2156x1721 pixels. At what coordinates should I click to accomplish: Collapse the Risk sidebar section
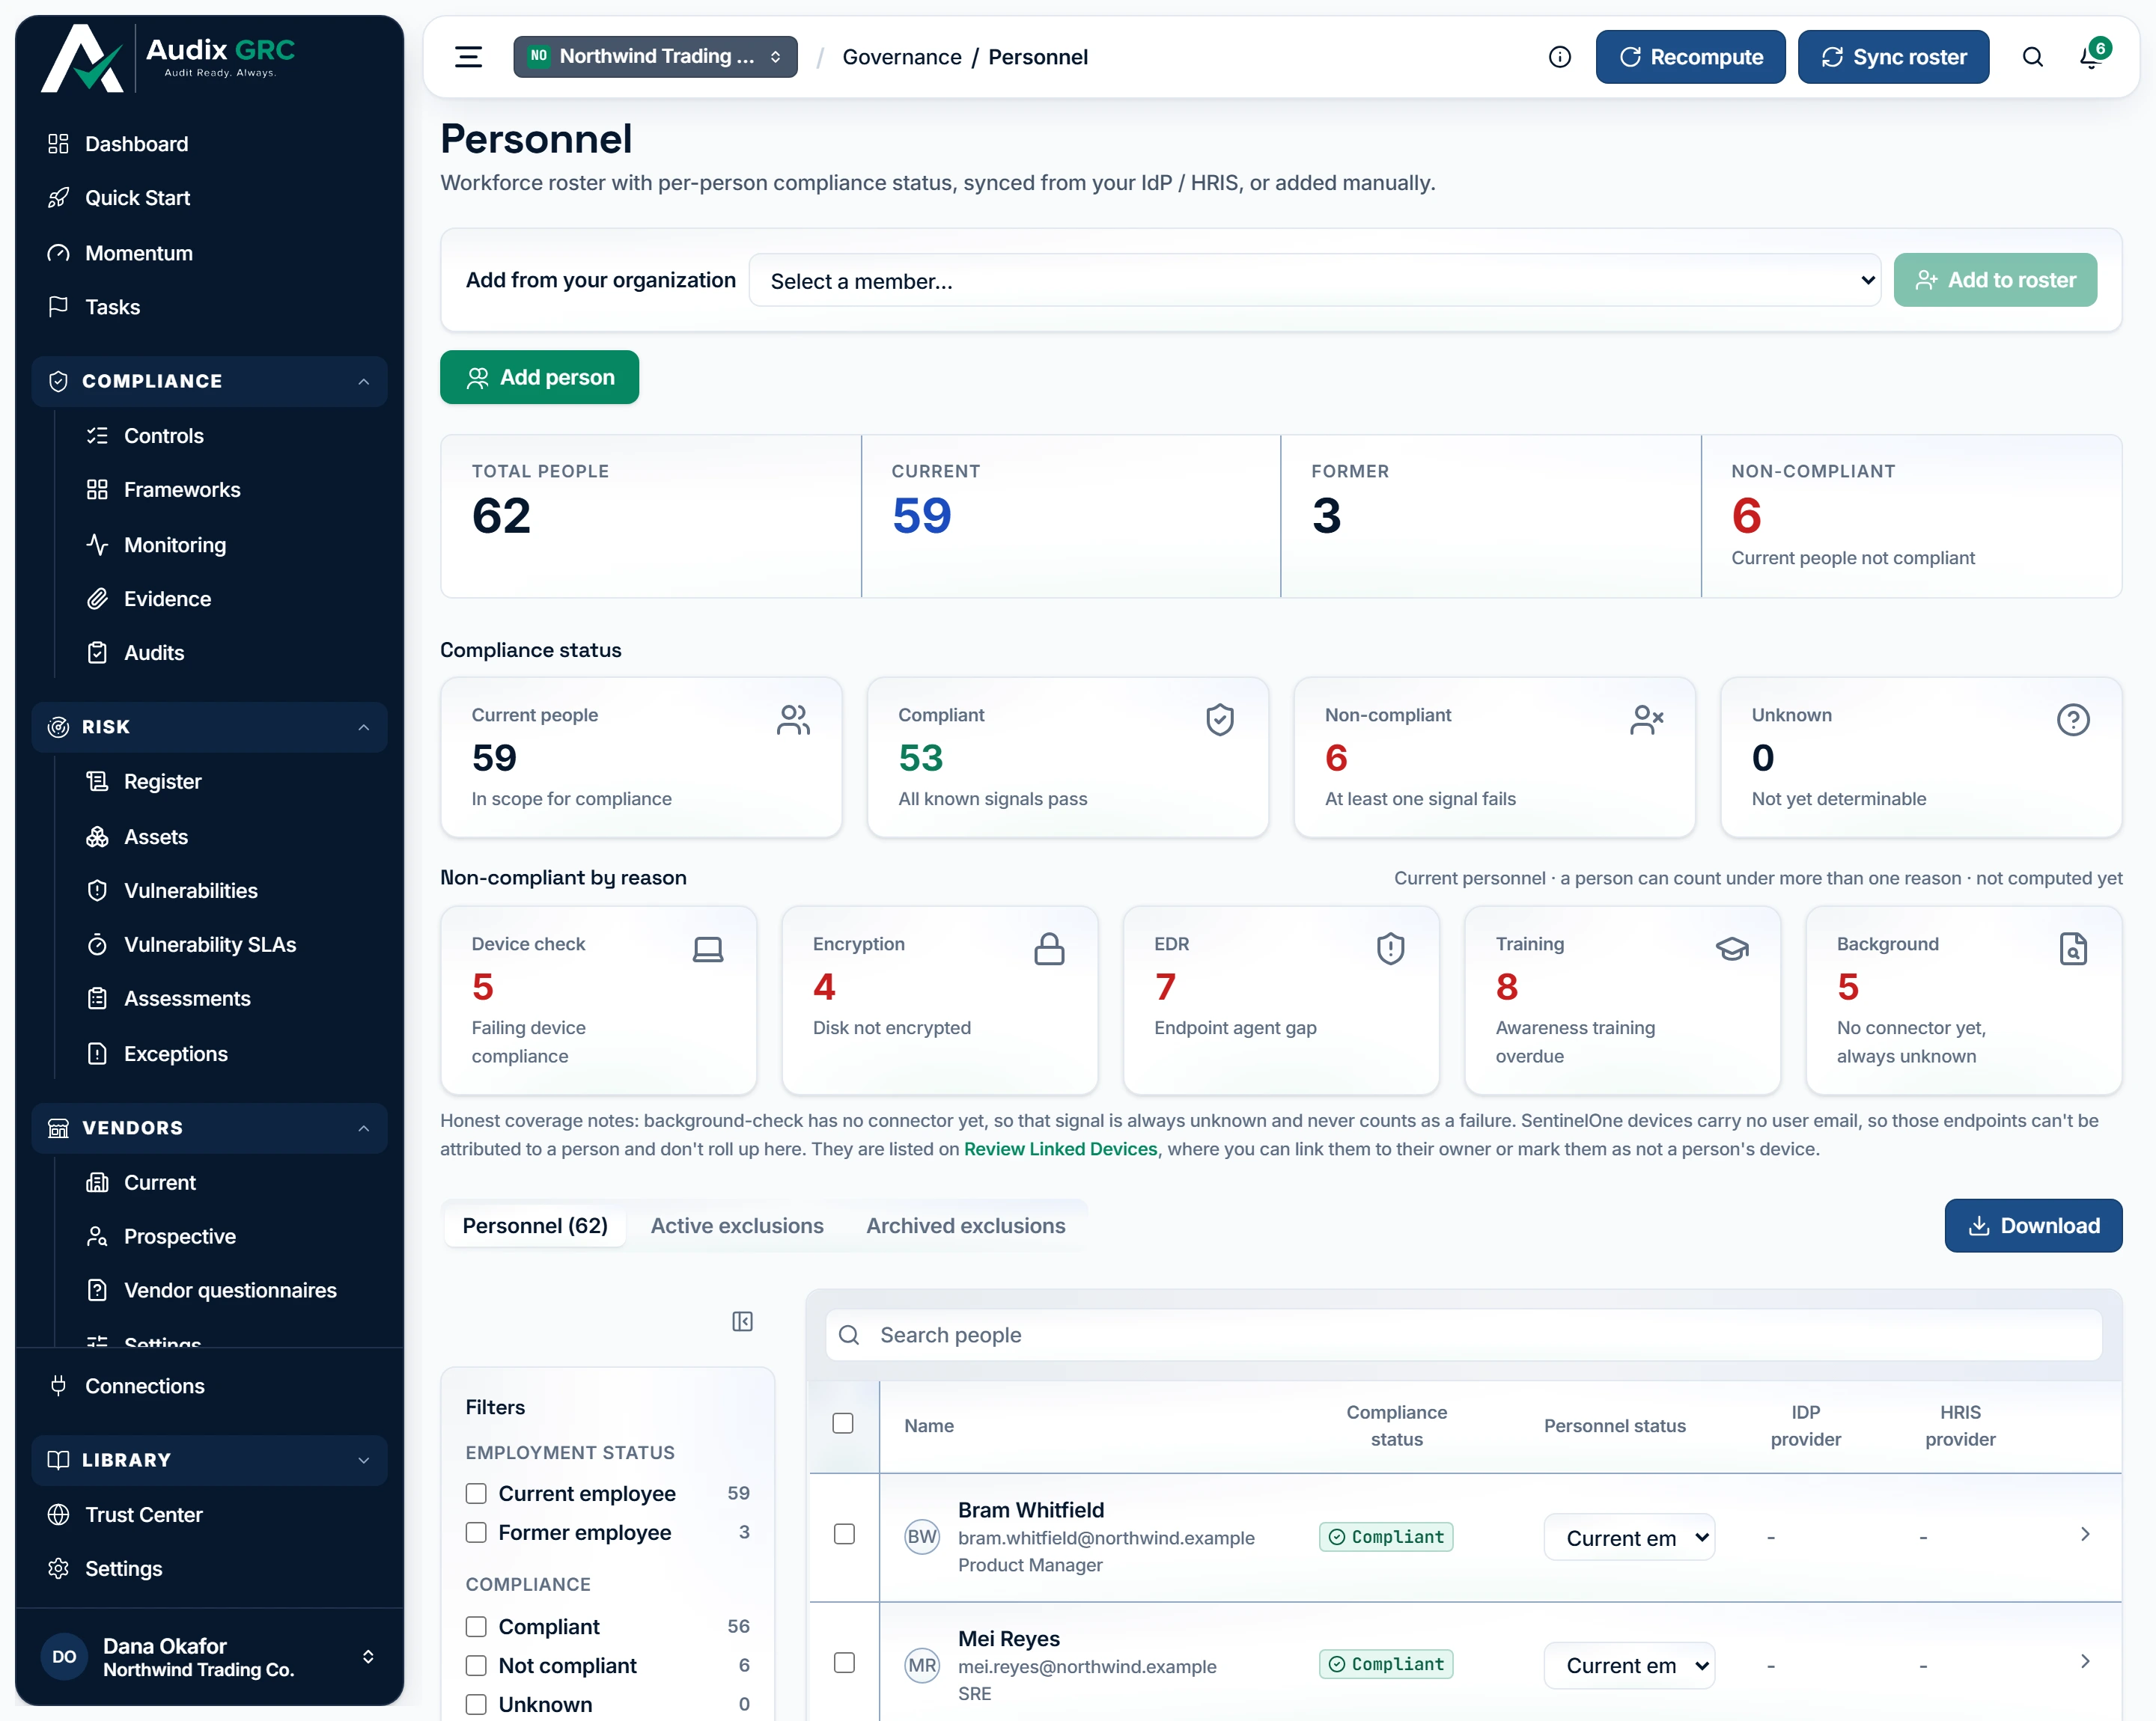click(x=210, y=727)
